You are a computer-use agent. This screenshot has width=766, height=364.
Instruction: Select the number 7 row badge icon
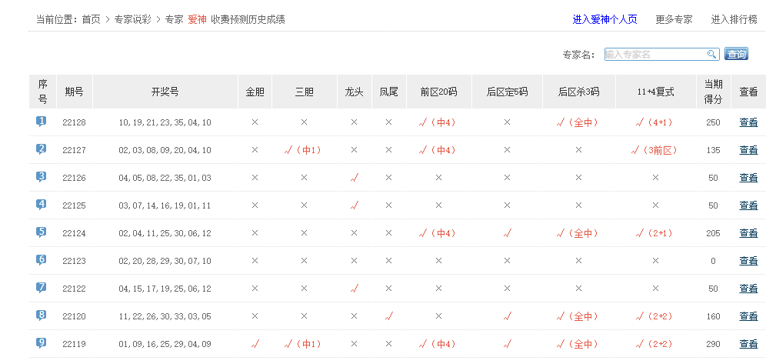tap(42, 288)
